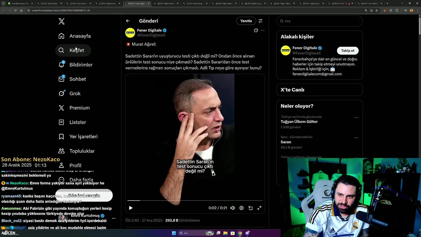
Task: Click the address bar URL
Action: [61, 11]
